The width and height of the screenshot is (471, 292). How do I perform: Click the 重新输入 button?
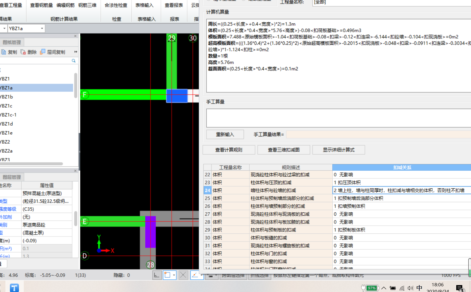225,134
